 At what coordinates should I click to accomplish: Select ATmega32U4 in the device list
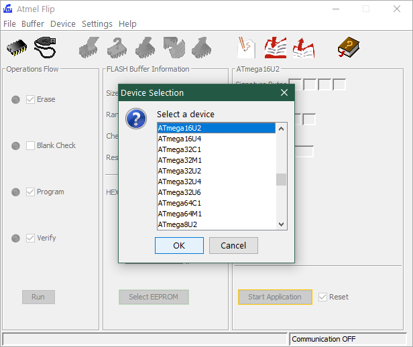[x=217, y=182]
